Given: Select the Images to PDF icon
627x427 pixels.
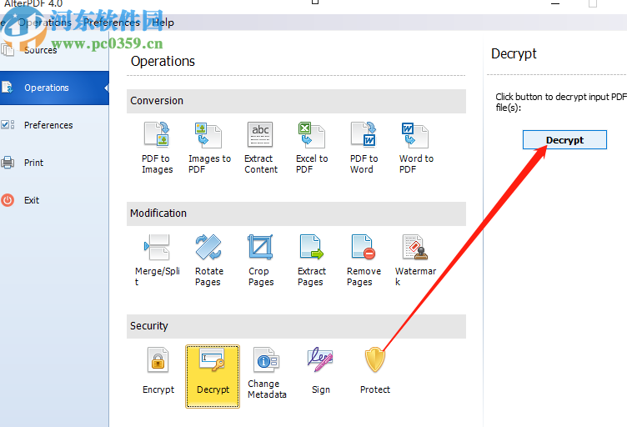Looking at the screenshot, I should [x=209, y=148].
